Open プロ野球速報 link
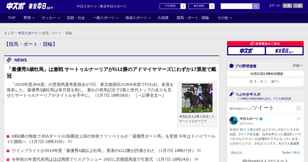The height and width of the screenshot is (162, 308). pos(246,66)
